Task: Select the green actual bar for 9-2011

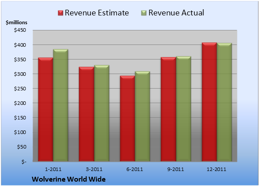Action: [184, 109]
